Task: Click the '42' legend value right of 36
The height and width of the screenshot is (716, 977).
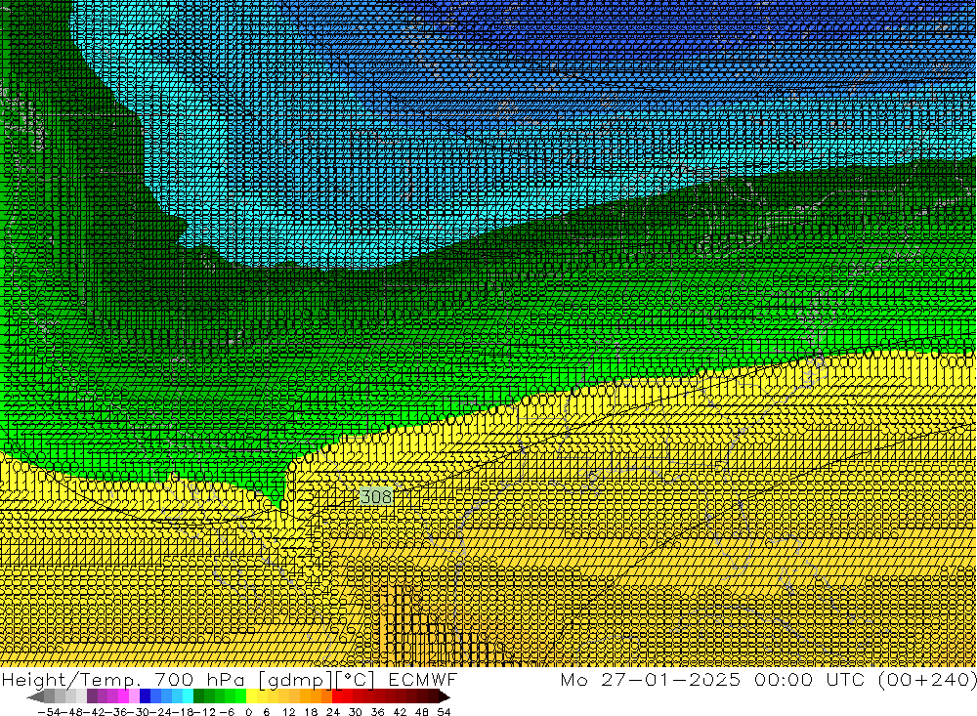Action: [x=400, y=712]
